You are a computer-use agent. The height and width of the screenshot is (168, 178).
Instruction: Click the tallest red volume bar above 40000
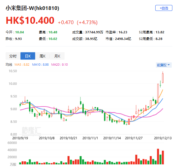pos(158,156)
